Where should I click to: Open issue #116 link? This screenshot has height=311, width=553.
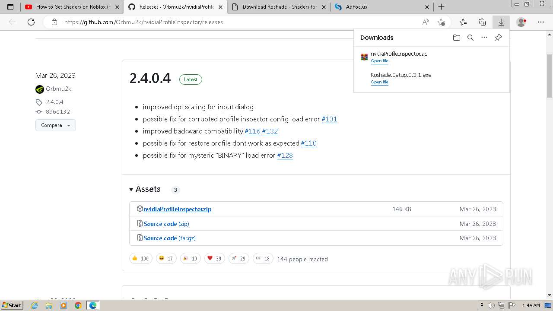[253, 131]
